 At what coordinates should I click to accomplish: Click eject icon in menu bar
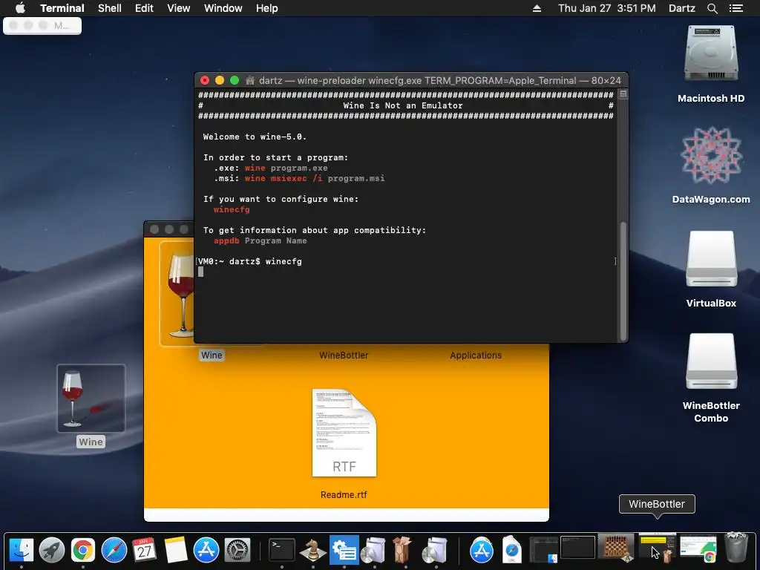(x=537, y=8)
